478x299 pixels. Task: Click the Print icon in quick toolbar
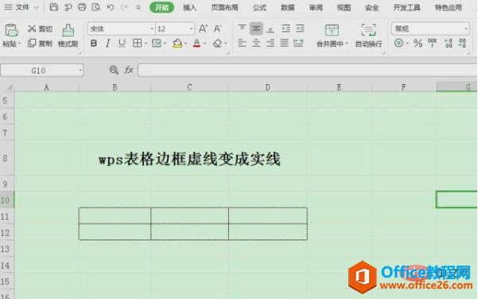[x=82, y=7]
